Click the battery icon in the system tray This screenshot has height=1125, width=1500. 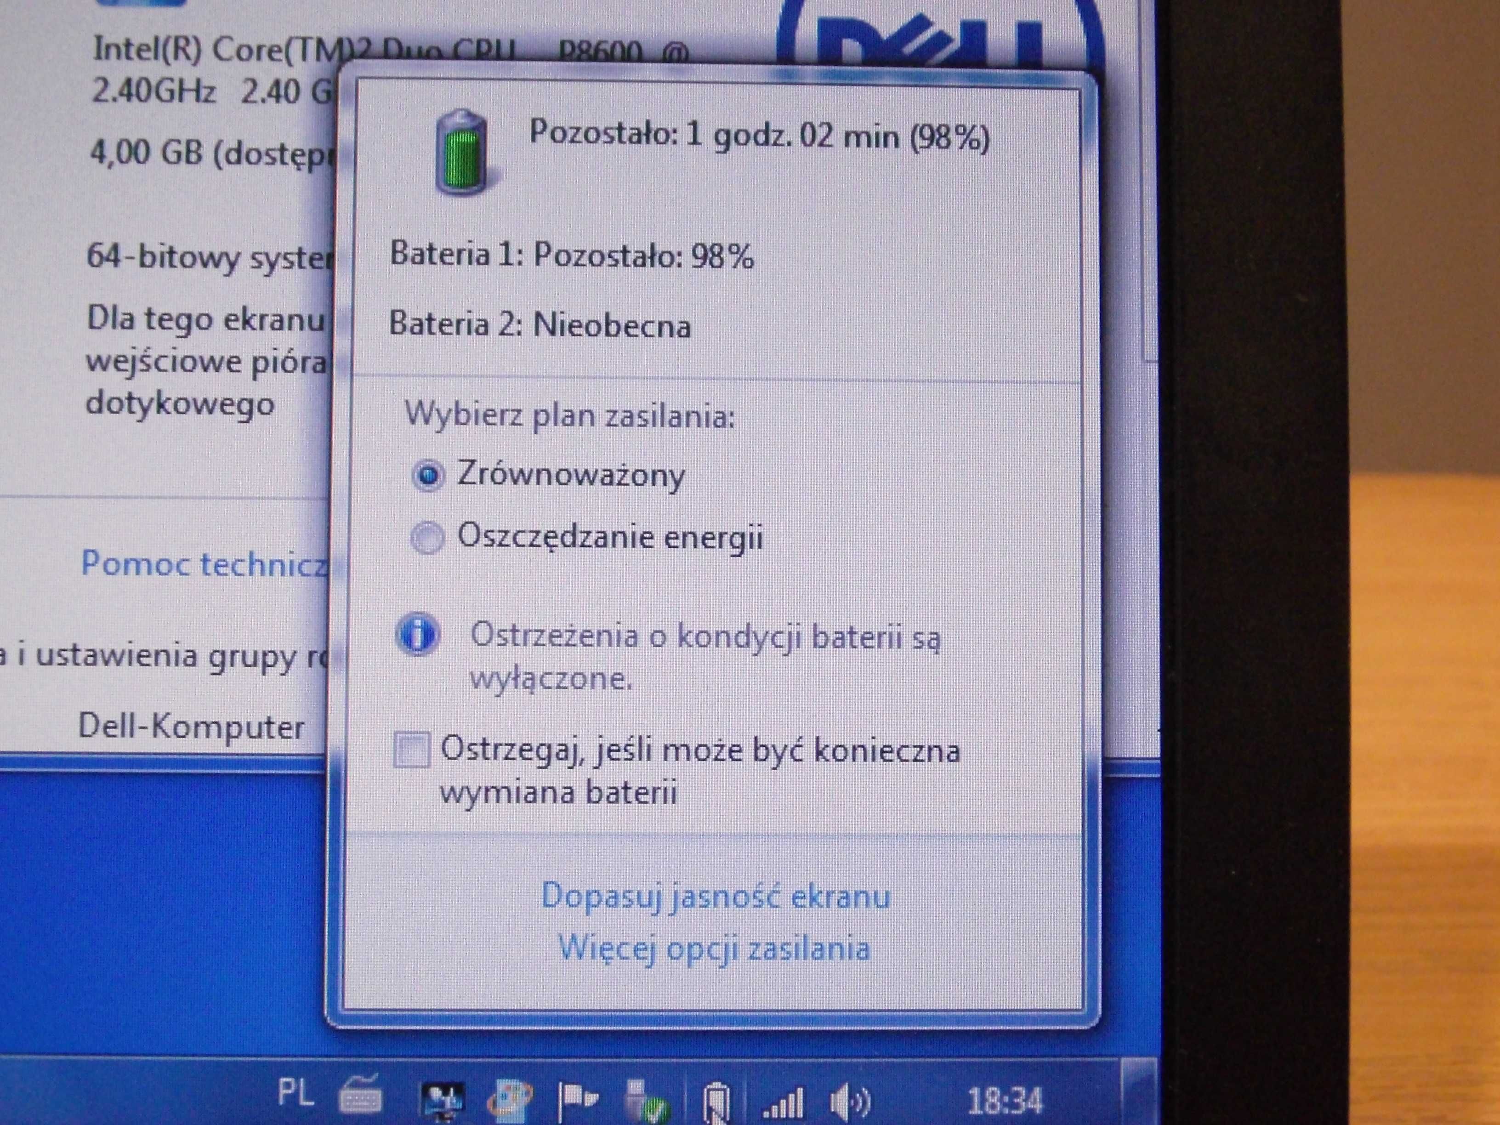tap(716, 1103)
